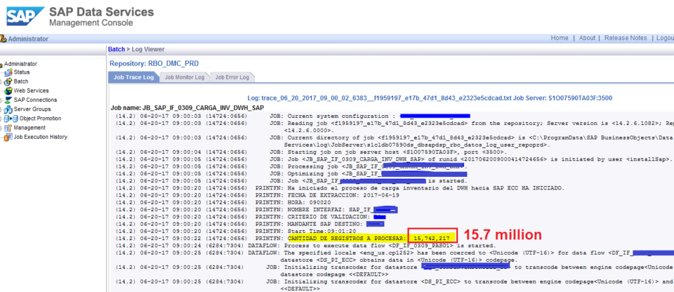Click the Job Execution History icon

pos(8,137)
